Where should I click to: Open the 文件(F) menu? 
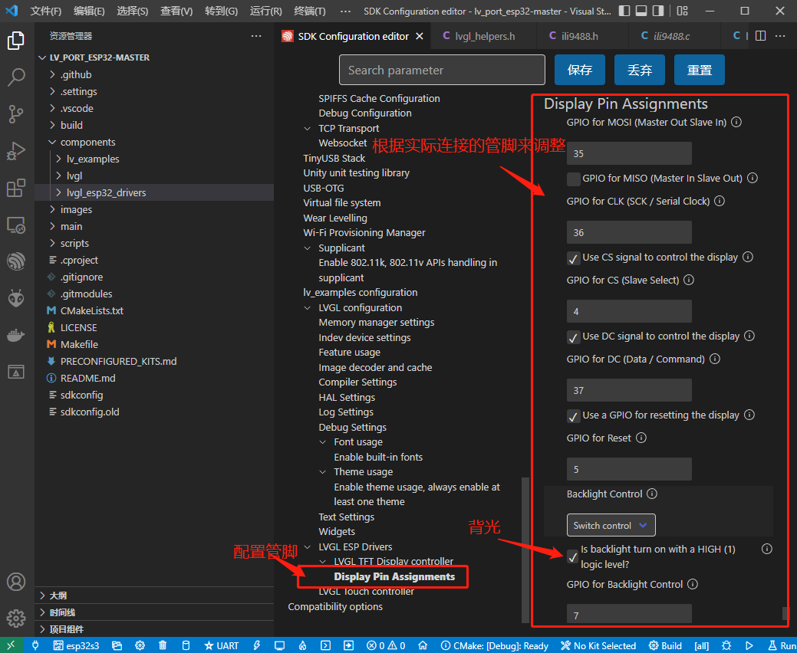[46, 11]
